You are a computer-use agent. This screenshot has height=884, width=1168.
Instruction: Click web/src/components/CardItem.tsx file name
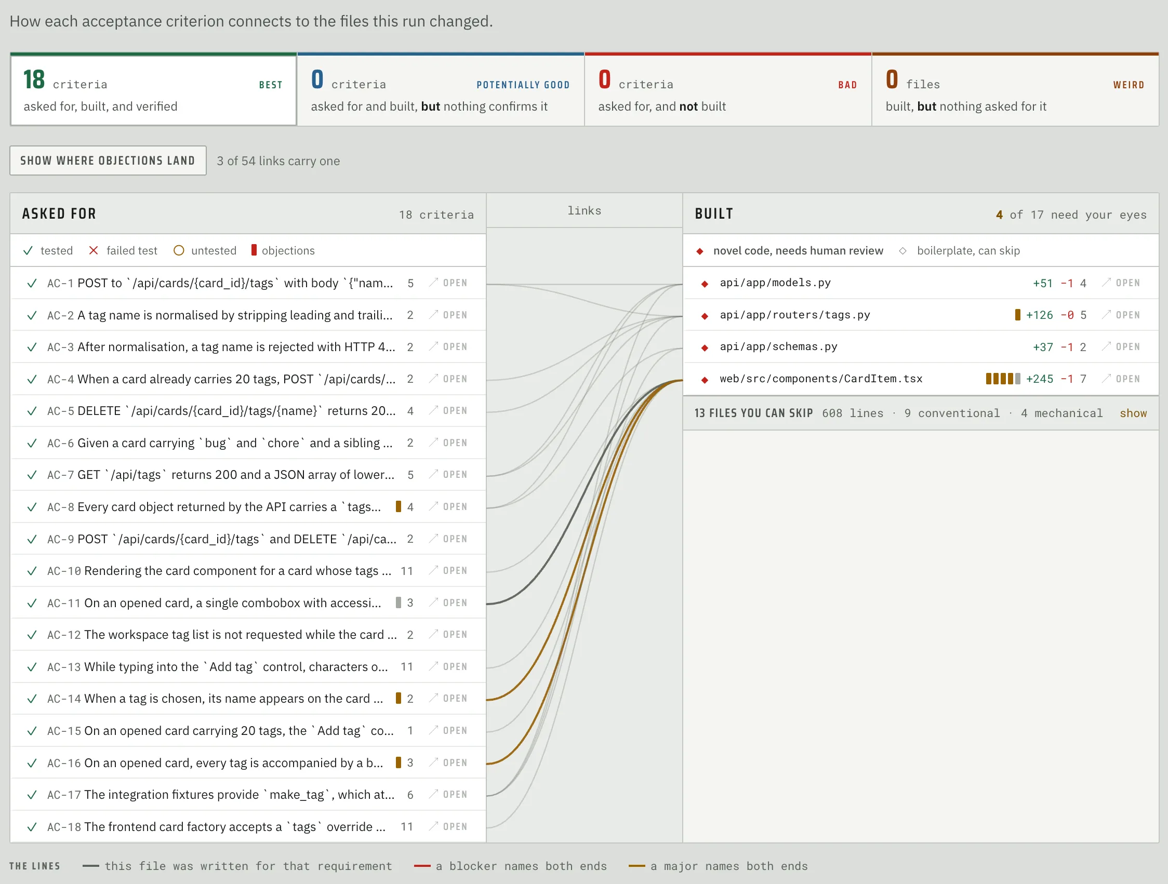pos(821,379)
